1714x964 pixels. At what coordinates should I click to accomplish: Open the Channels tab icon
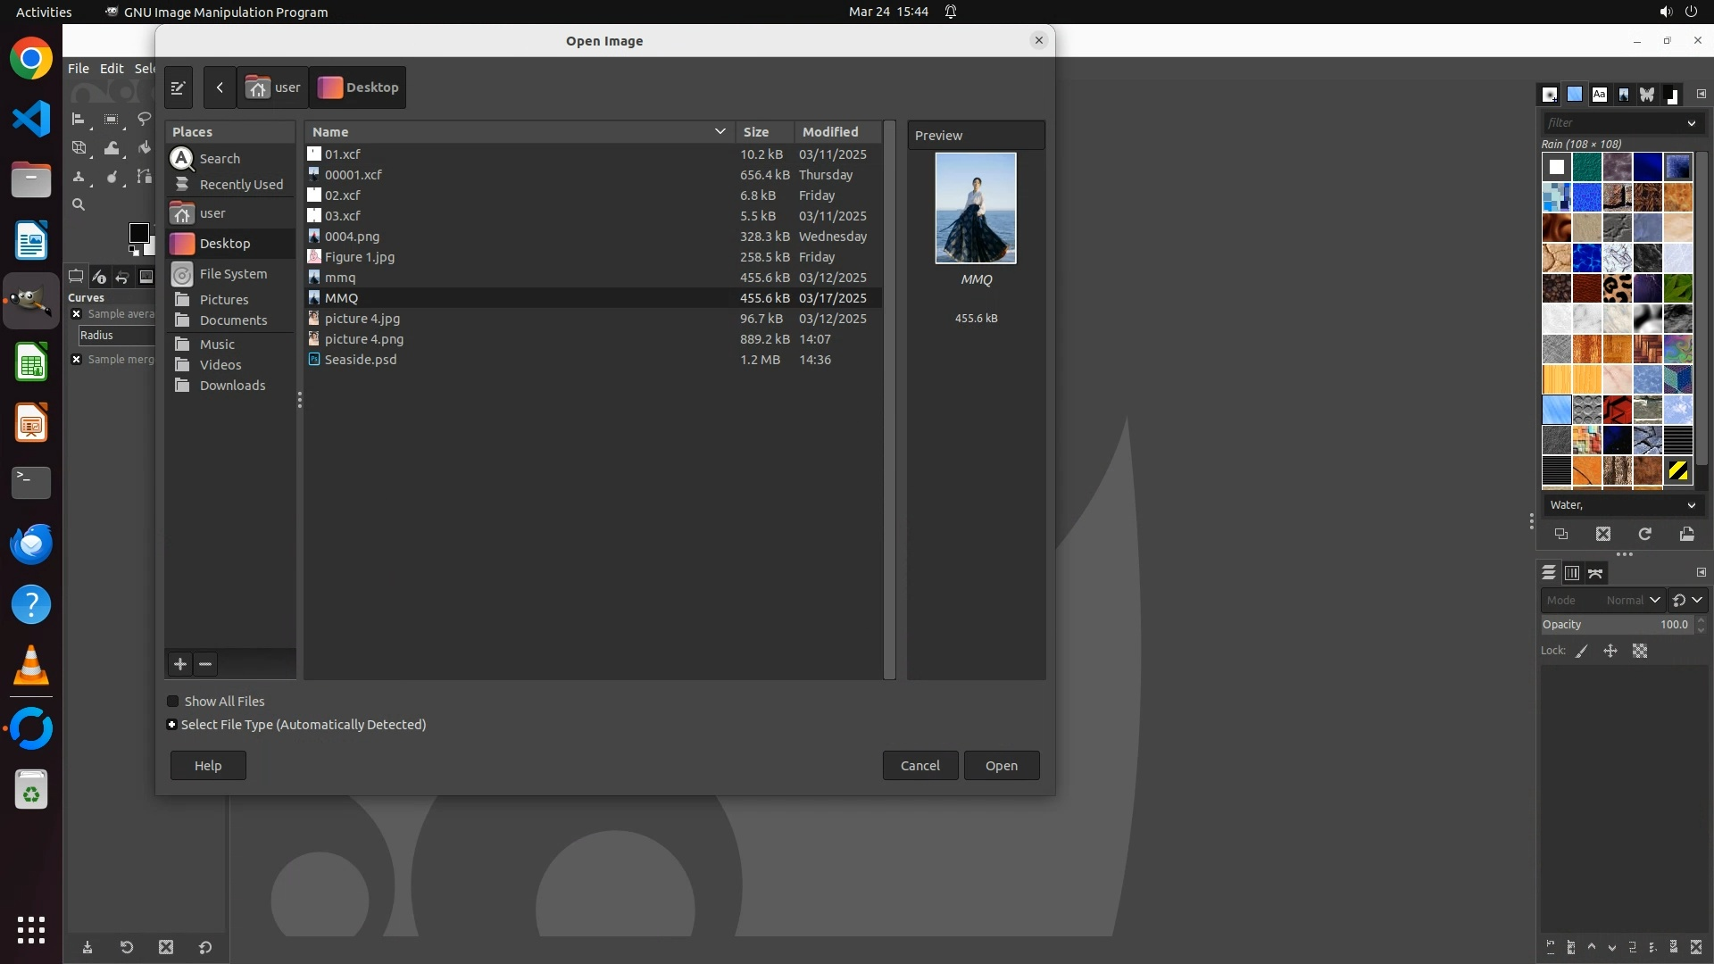point(1572,573)
